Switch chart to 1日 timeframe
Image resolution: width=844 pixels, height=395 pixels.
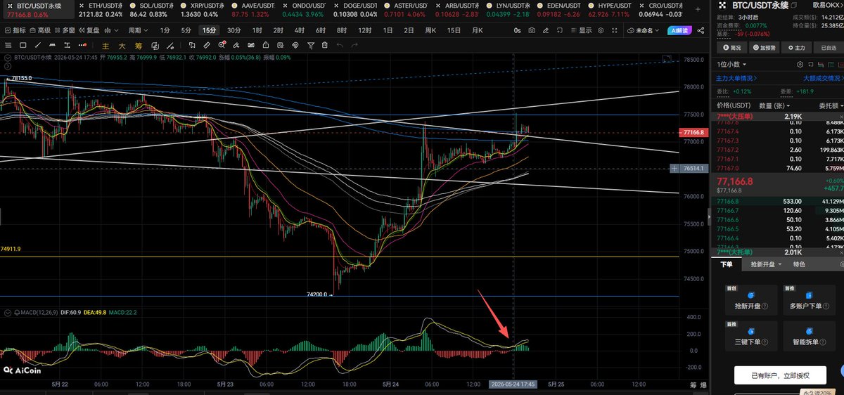point(388,30)
